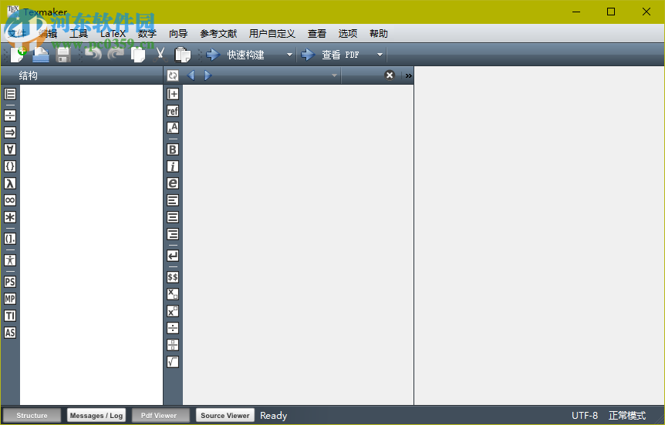Open the PS Pstricks commands panel
This screenshot has height=425, width=665.
[10, 282]
